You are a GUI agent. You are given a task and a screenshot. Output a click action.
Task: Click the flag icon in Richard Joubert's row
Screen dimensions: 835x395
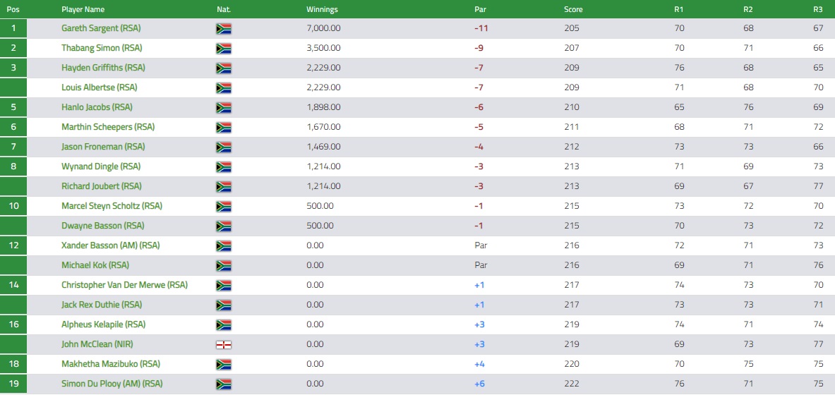click(x=224, y=186)
